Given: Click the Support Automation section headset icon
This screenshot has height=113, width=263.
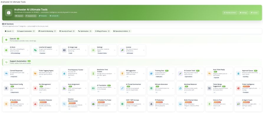Looking at the screenshot, I should (6, 62).
